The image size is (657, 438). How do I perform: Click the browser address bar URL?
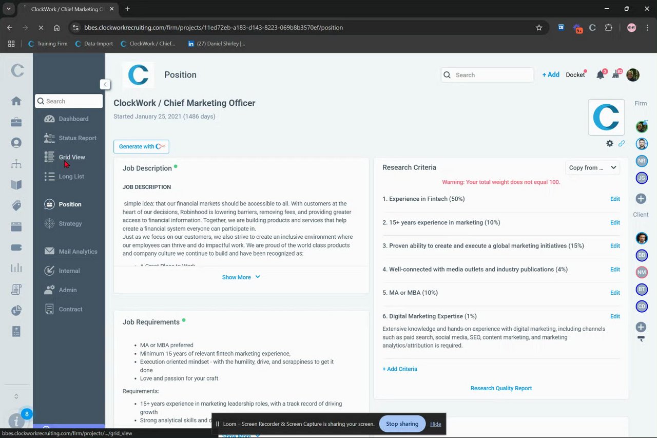pos(214,28)
